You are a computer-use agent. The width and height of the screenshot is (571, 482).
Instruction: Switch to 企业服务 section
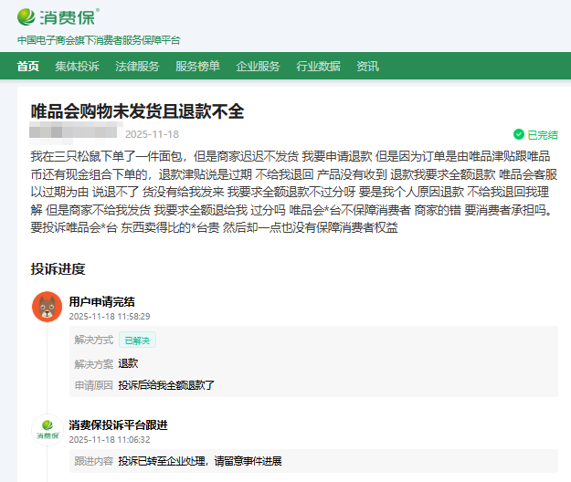point(258,66)
